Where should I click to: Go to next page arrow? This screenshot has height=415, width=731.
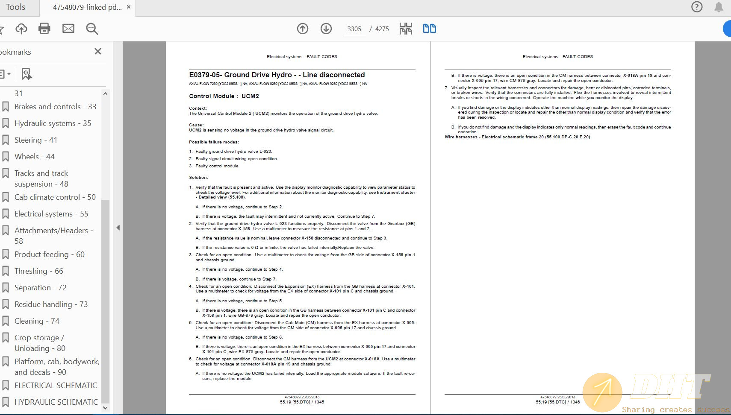(x=326, y=29)
